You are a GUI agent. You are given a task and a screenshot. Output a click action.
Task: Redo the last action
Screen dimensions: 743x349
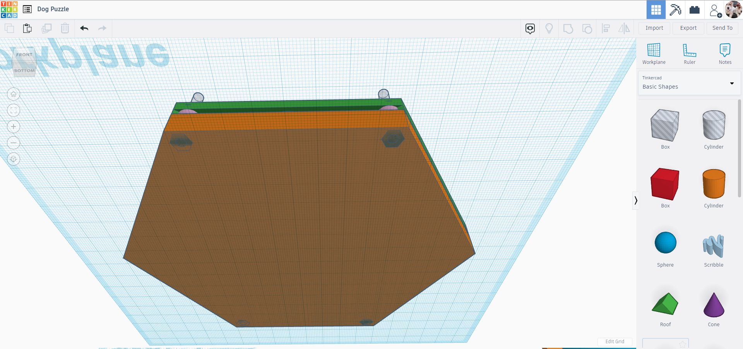[102, 28]
